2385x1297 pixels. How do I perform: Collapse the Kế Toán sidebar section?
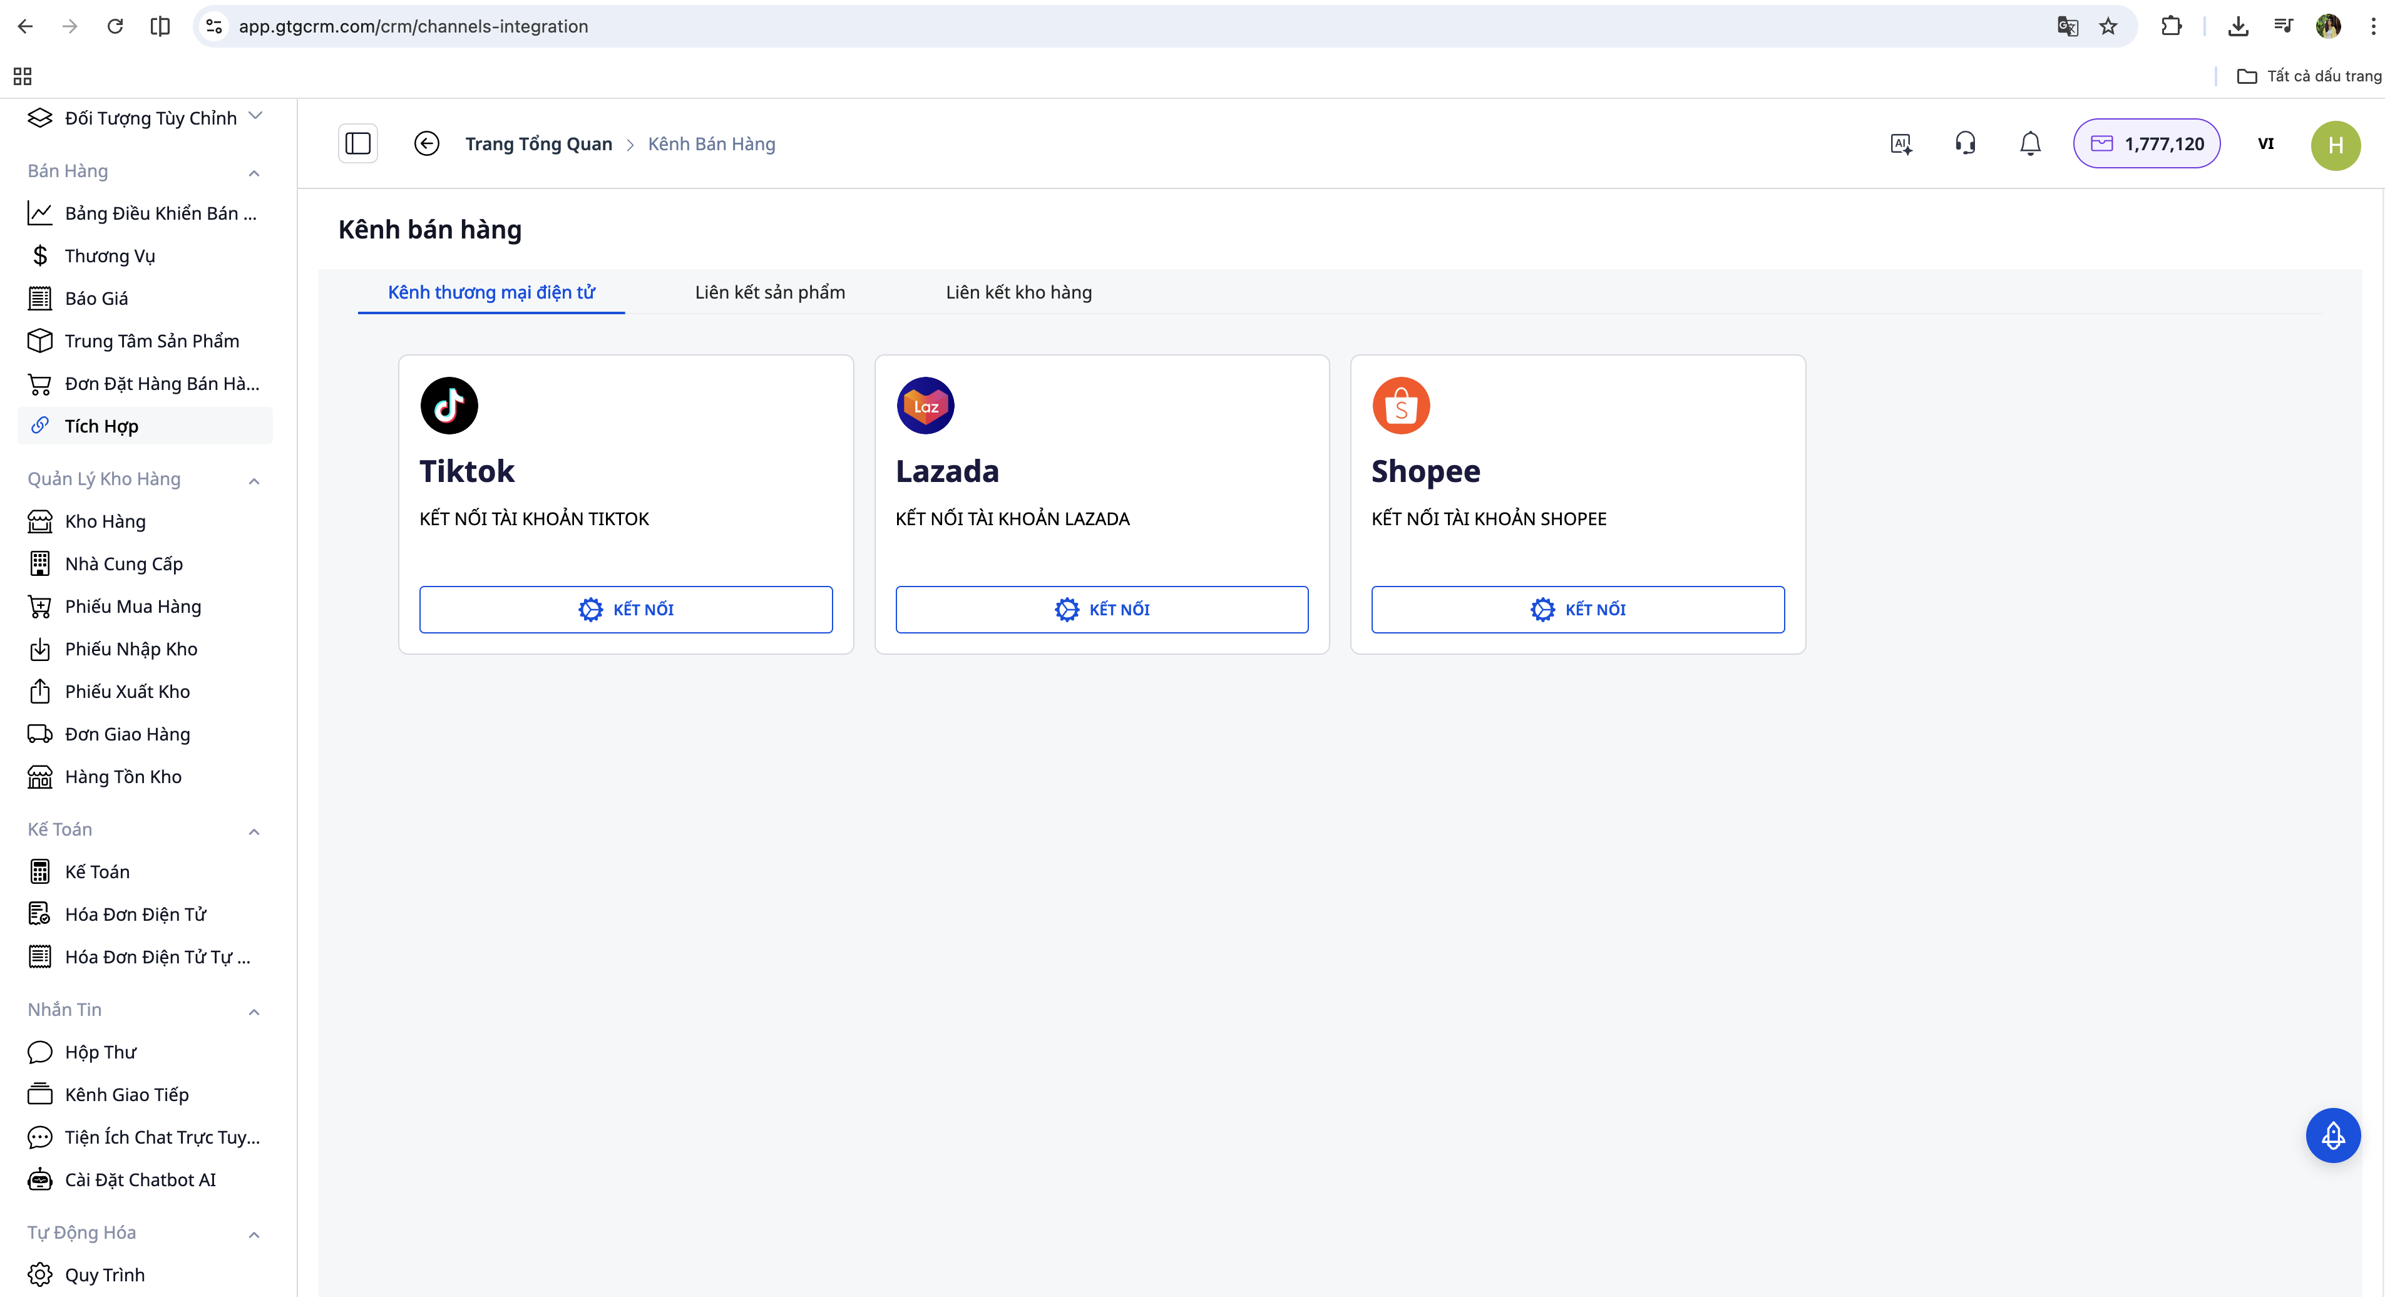tap(254, 831)
